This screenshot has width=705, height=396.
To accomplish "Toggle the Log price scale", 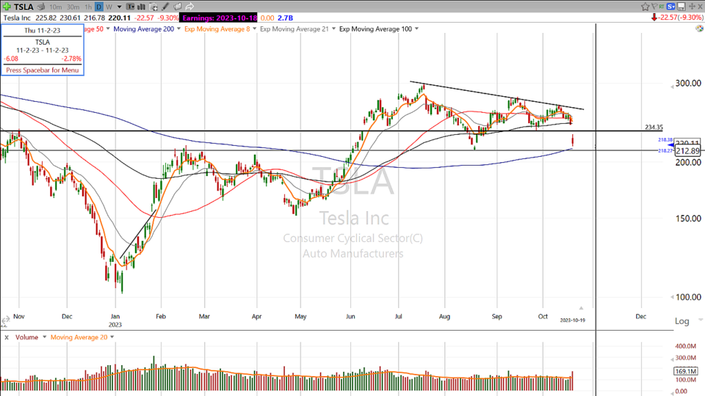I will 682,321.
